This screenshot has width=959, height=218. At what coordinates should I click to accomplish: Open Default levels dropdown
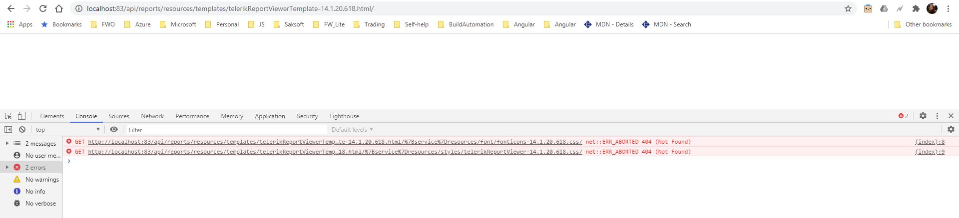pyautogui.click(x=352, y=130)
